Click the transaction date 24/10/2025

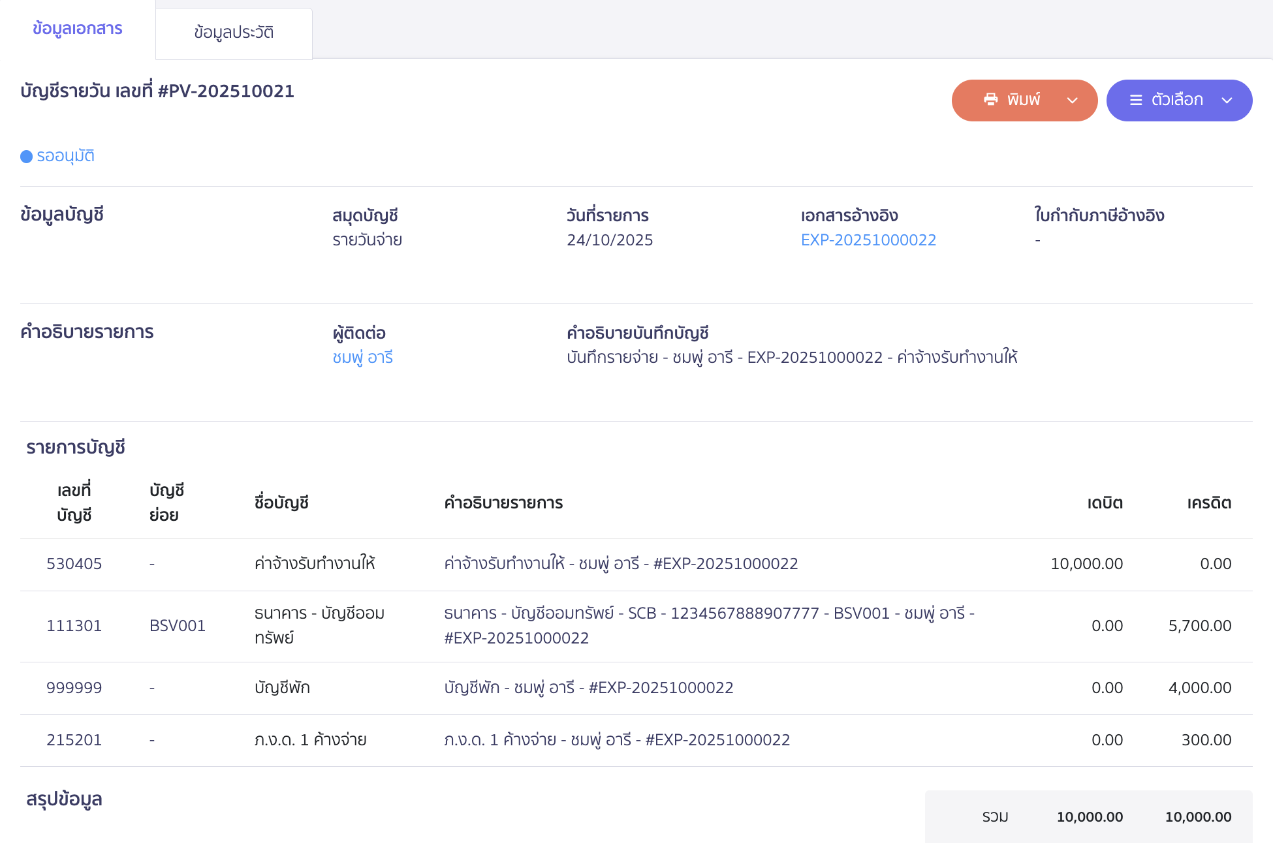coord(610,240)
